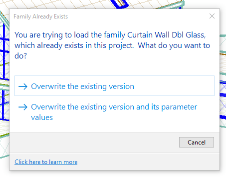The image size is (226, 182).
Task: Select the blue frame element above the dialog
Action: point(119,4)
